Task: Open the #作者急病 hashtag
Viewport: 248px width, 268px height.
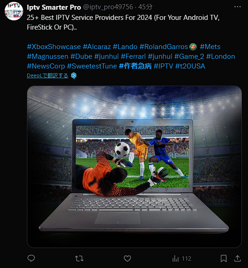Action: 135,66
